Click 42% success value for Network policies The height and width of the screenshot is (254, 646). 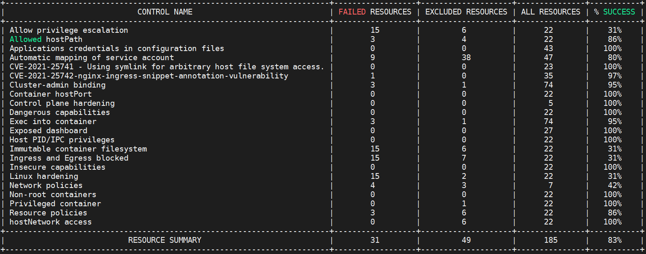pyautogui.click(x=614, y=186)
